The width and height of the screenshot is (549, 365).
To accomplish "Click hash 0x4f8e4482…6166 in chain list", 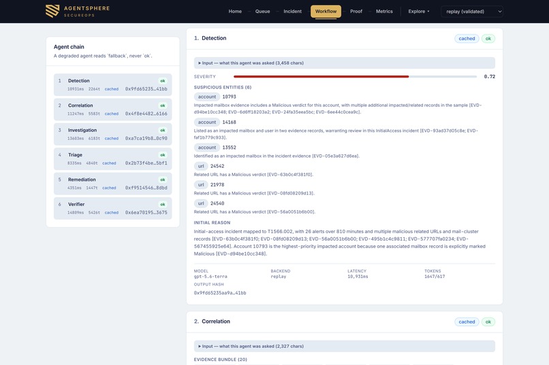I will [146, 114].
